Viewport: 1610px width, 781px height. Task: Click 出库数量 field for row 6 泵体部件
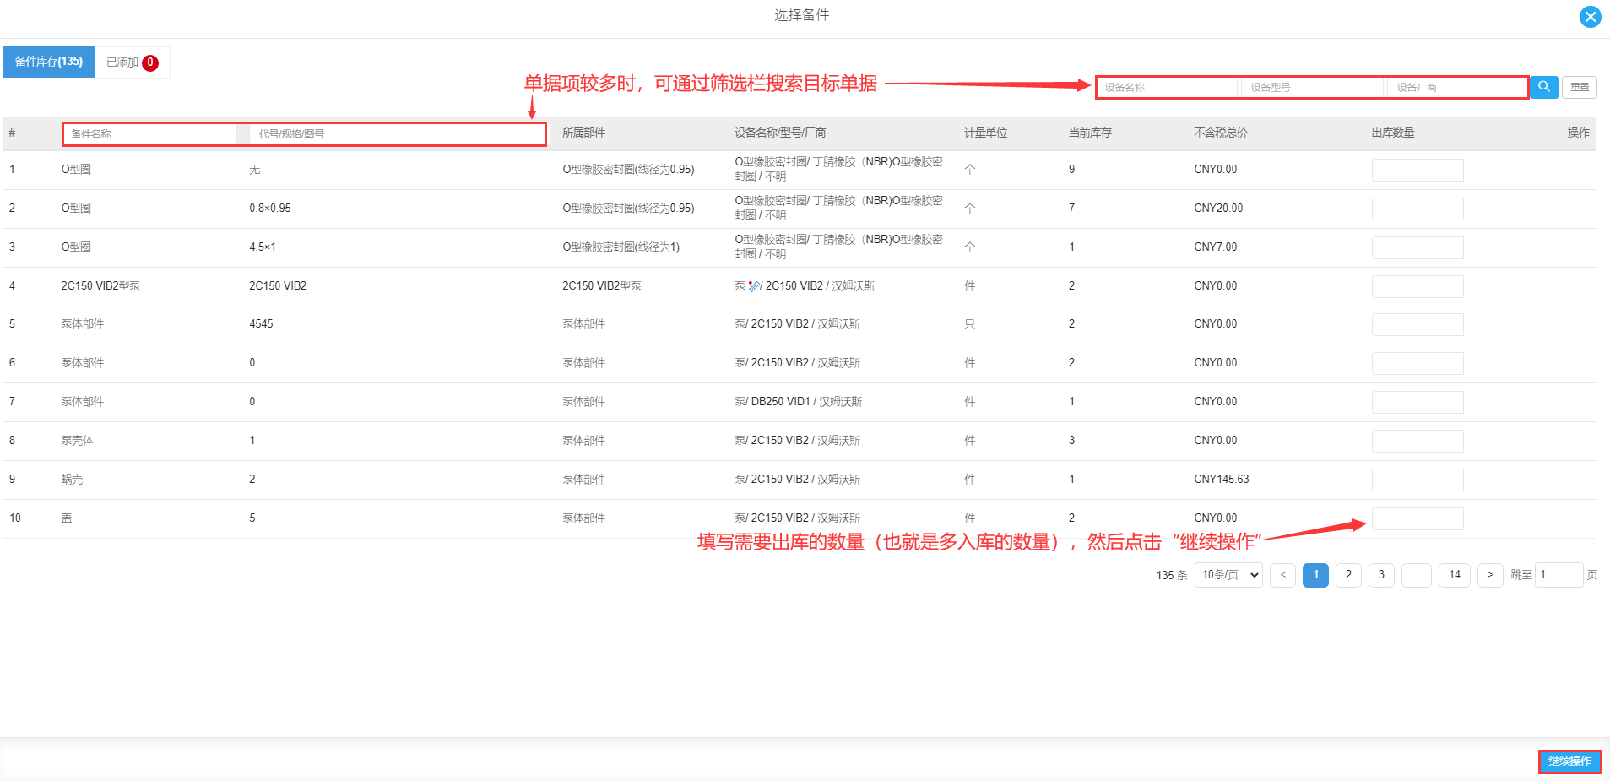coord(1418,363)
